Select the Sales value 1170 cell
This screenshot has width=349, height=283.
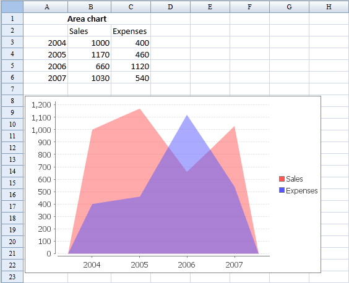tap(90, 54)
